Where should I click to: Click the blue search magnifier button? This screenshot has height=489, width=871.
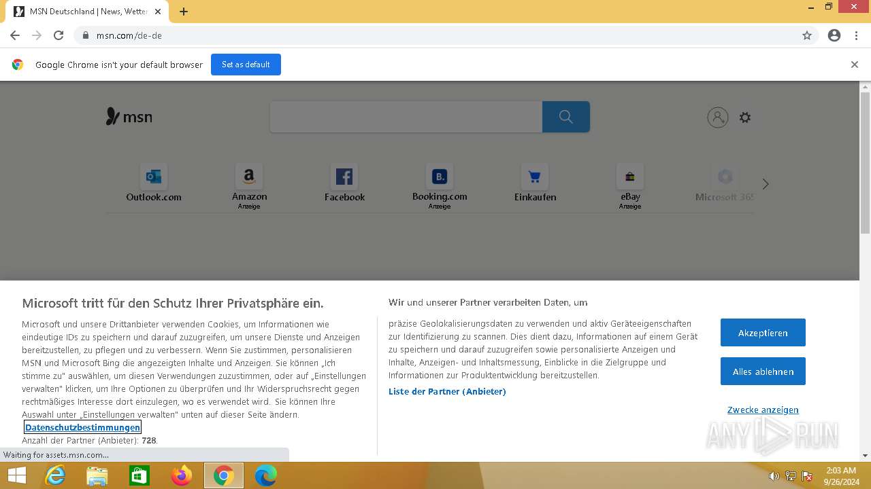pos(566,117)
